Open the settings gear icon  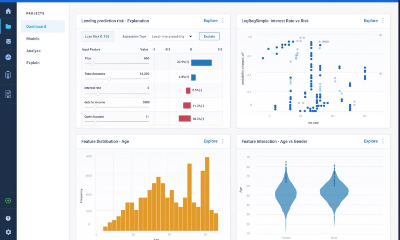point(8,232)
